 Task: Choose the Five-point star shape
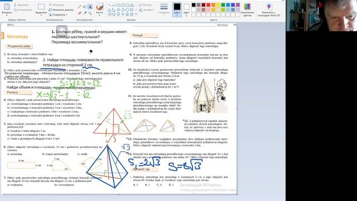click(127, 14)
